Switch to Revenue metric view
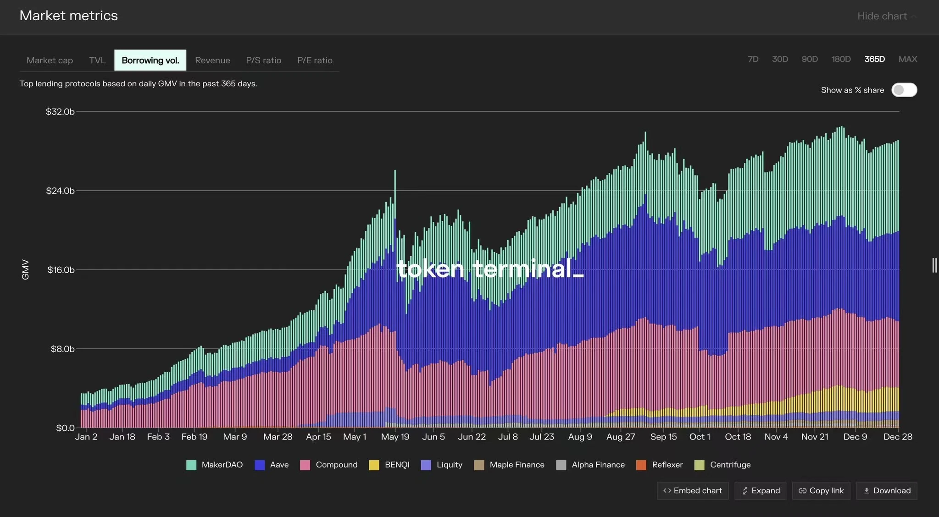This screenshot has height=517, width=939. tap(212, 60)
